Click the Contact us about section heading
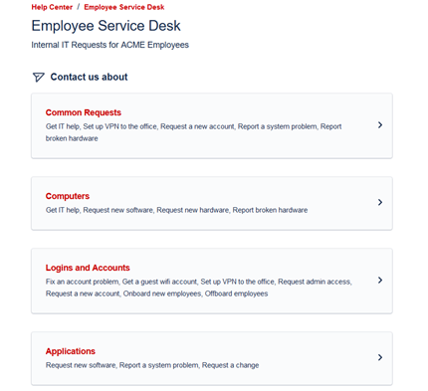This screenshot has width=428, height=391. [89, 77]
